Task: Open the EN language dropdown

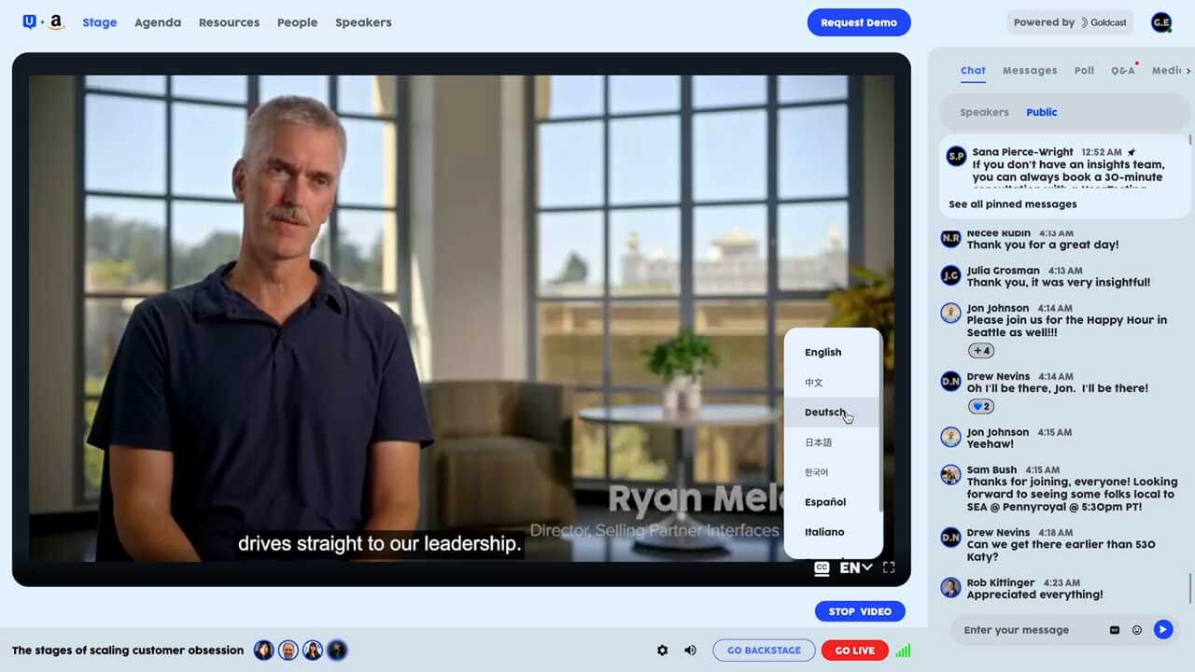Action: (856, 567)
